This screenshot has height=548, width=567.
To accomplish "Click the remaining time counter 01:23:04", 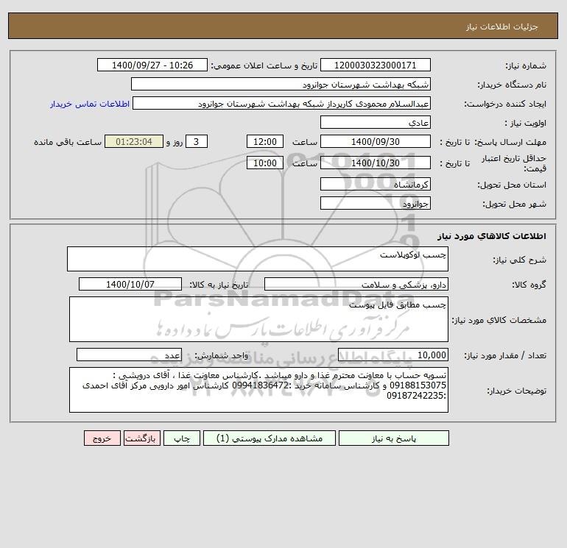I will (x=134, y=142).
